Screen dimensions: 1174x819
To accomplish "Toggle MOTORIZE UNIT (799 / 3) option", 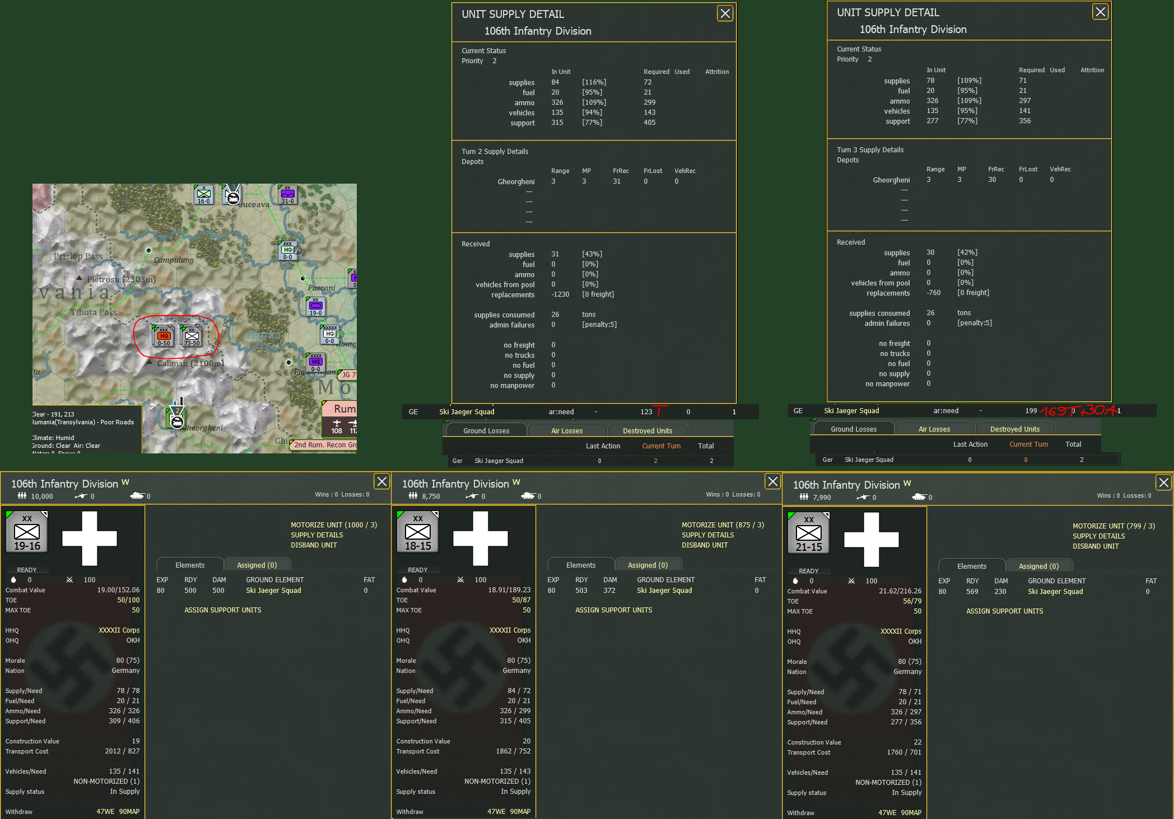I will pos(1114,526).
